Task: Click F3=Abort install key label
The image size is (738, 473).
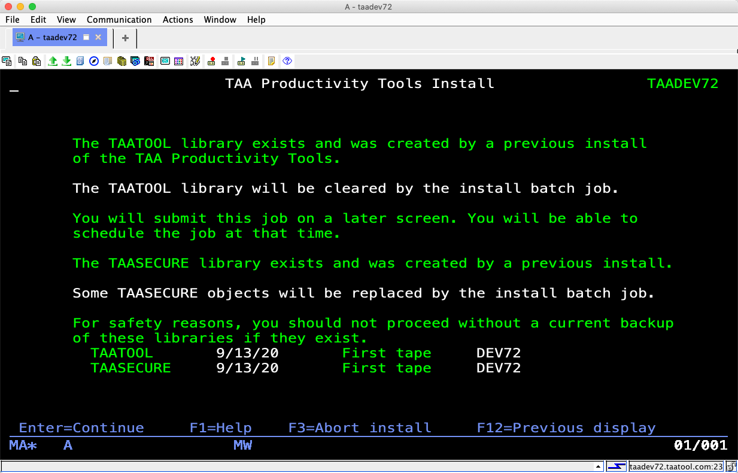Action: click(360, 428)
